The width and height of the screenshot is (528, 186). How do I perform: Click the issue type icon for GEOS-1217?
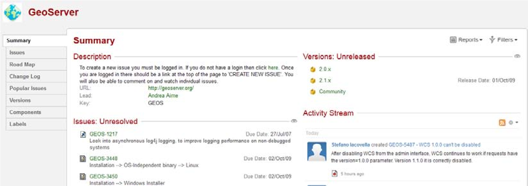point(83,134)
